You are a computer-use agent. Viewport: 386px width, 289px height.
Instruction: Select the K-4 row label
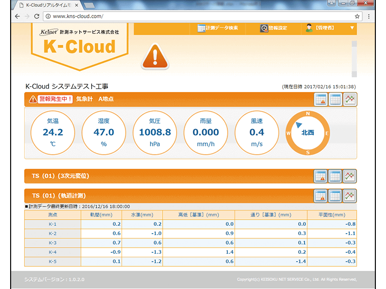(x=53, y=252)
